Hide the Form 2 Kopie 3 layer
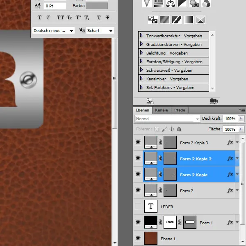This screenshot has width=246, height=246. pos(138,143)
